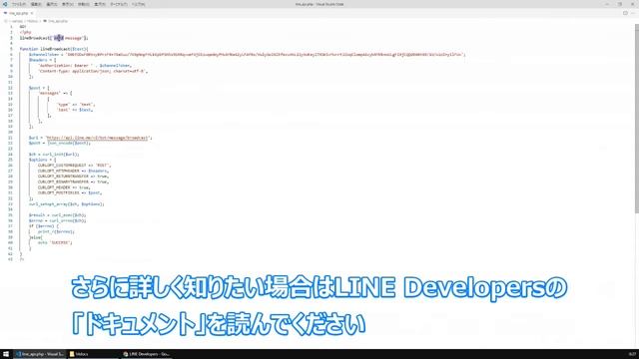This screenshot has height=359, width=639.
Task: Click the 'Content-Type: application/json' line
Action: pyautogui.click(x=93, y=71)
